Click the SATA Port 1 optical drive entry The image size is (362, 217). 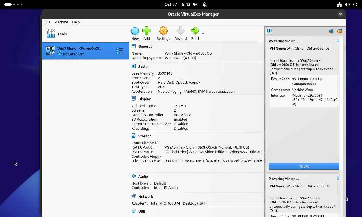(x=214, y=152)
